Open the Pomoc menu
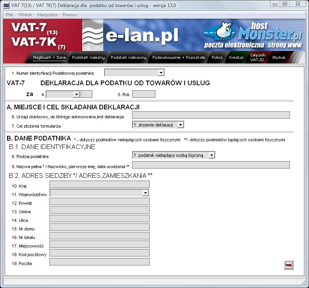The width and height of the screenshot is (309, 288). click(x=70, y=15)
